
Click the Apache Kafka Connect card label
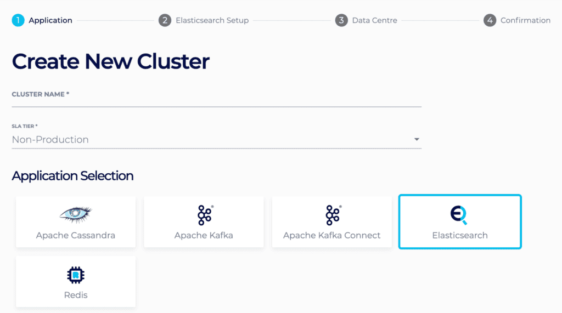[332, 235]
